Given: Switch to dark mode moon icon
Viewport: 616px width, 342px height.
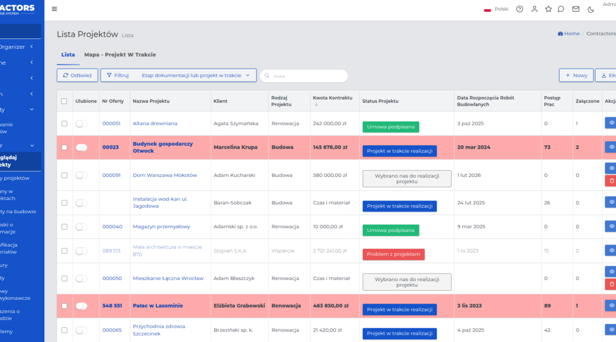Looking at the screenshot, I should click(x=591, y=9).
